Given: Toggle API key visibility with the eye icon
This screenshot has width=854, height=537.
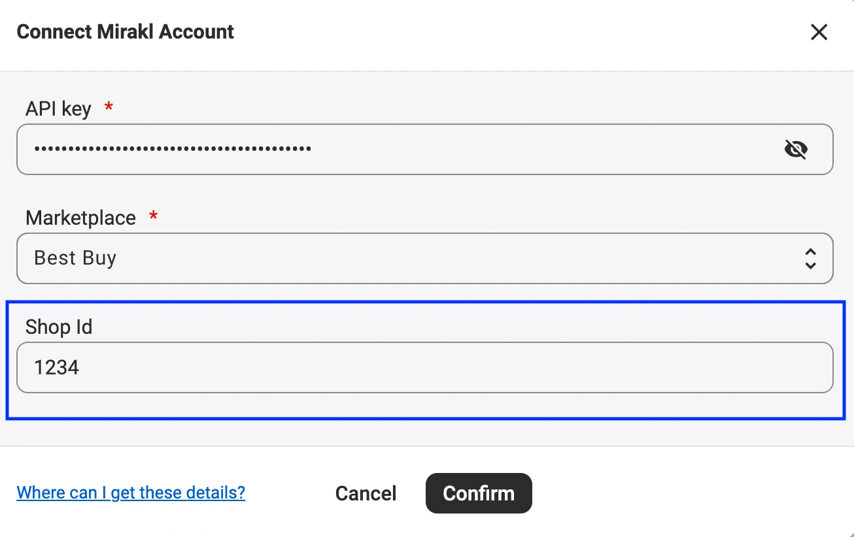Looking at the screenshot, I should tap(796, 150).
